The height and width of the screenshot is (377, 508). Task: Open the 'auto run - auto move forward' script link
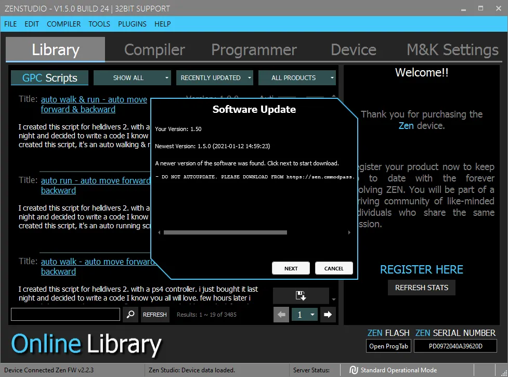[95, 181]
